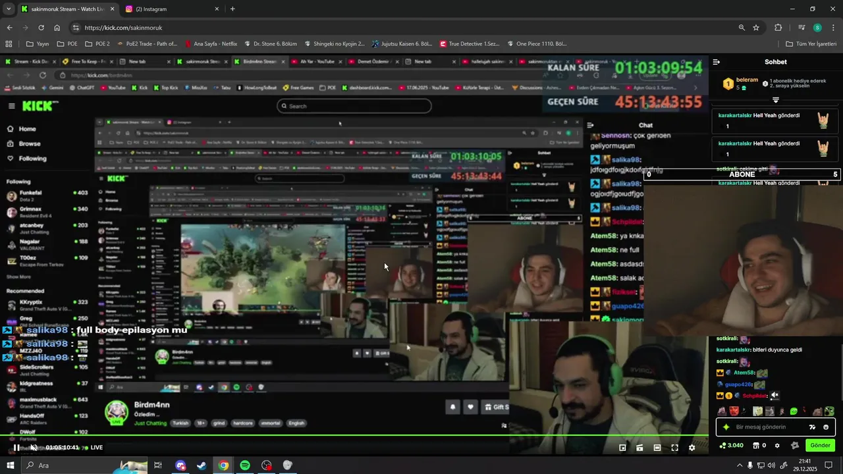
Task: Open the apps grid in bookmarks bar
Action: pyautogui.click(x=9, y=44)
